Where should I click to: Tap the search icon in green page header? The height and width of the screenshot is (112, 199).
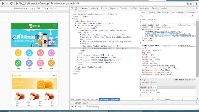[54, 26]
